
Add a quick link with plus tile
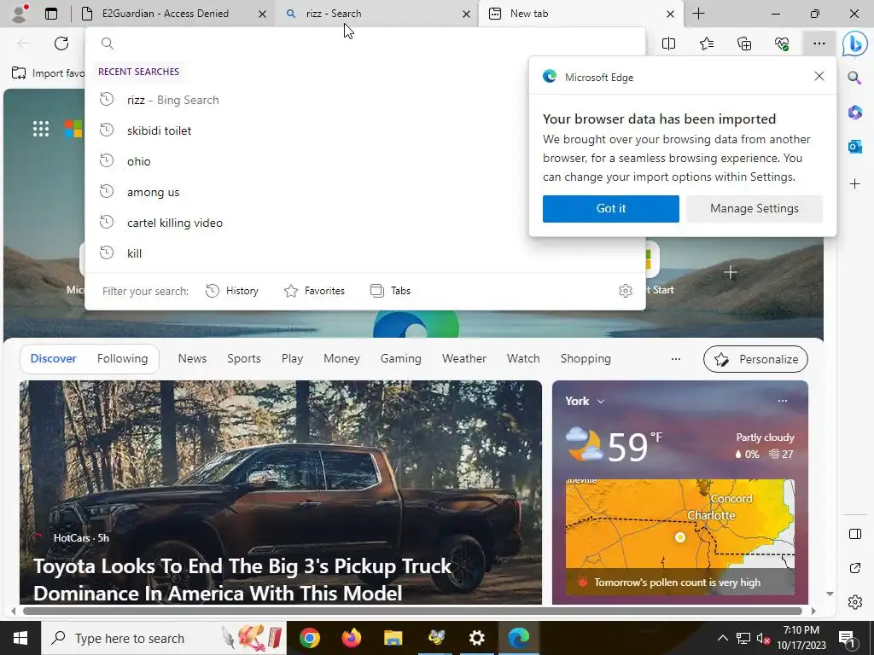(731, 272)
